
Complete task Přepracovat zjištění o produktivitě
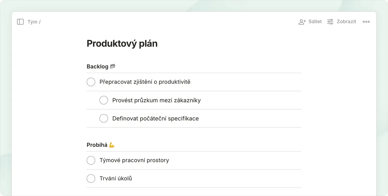click(91, 82)
